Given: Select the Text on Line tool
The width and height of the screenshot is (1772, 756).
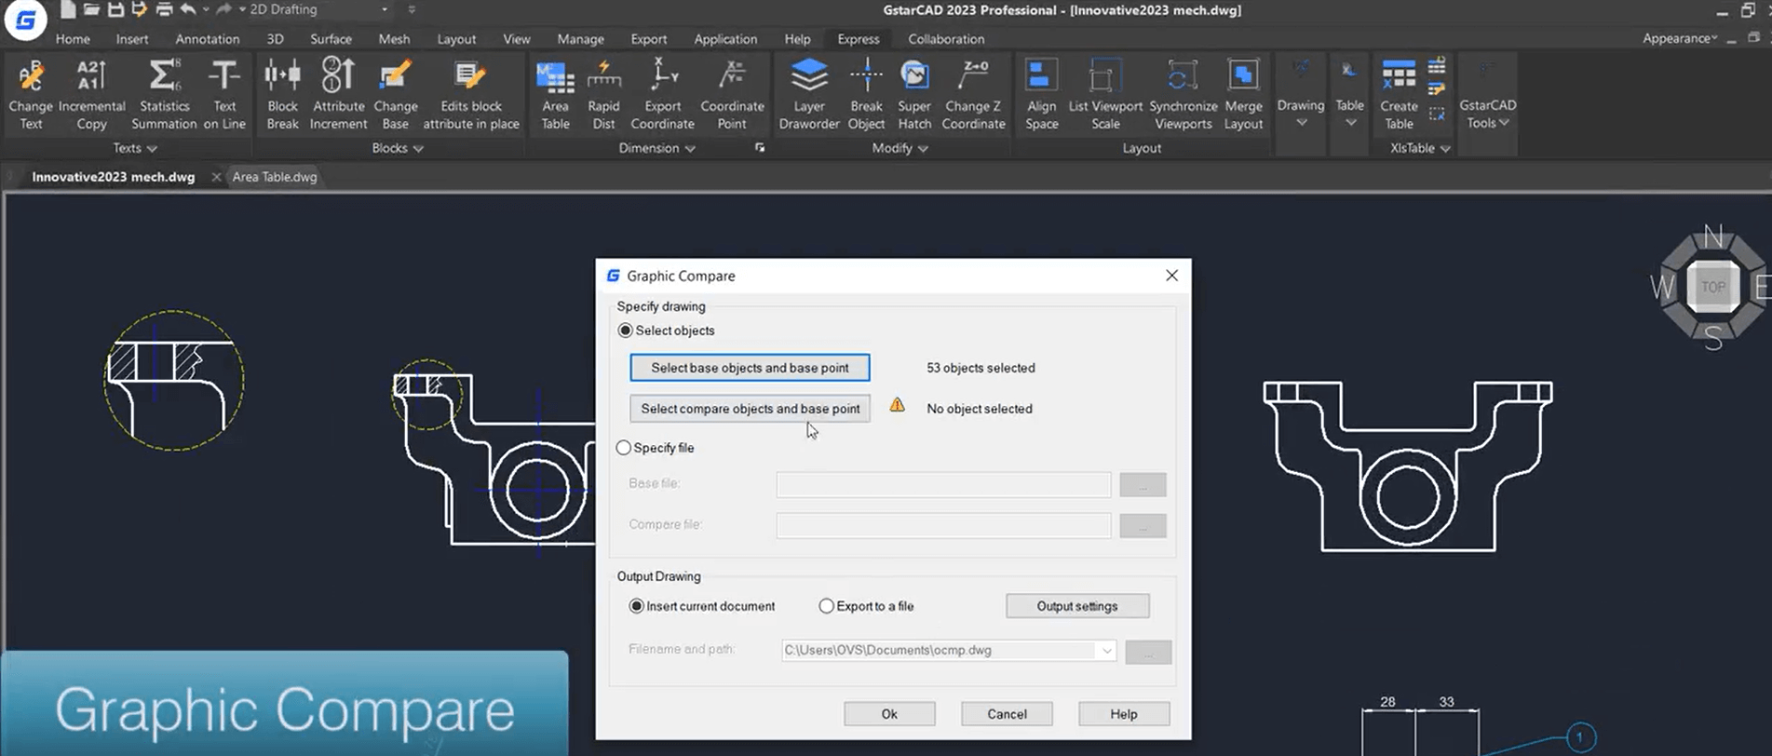Looking at the screenshot, I should pyautogui.click(x=224, y=94).
